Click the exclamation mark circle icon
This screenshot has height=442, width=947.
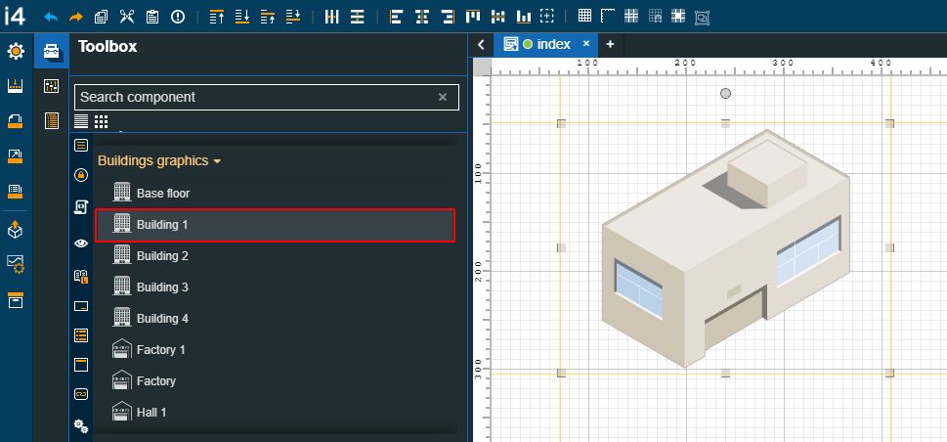(x=178, y=17)
